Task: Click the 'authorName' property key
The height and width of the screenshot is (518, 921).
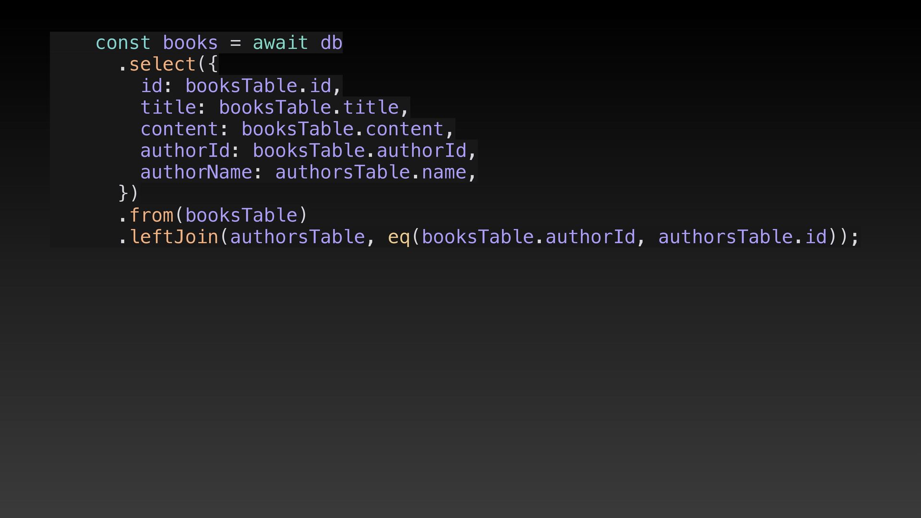Action: (196, 173)
